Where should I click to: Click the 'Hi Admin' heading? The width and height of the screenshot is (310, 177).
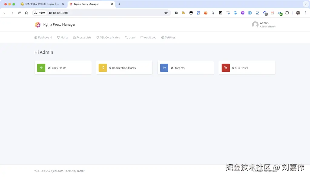tap(44, 52)
